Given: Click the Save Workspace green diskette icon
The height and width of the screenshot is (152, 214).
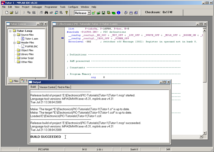Looking at the screenshot, I should tap(103, 13).
